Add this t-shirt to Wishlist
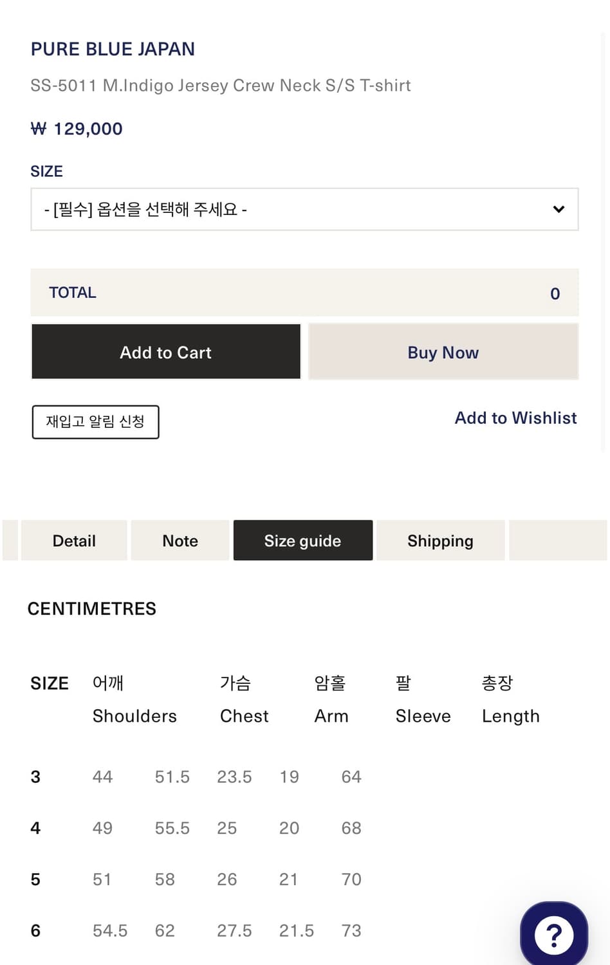610x965 pixels. pos(515,418)
